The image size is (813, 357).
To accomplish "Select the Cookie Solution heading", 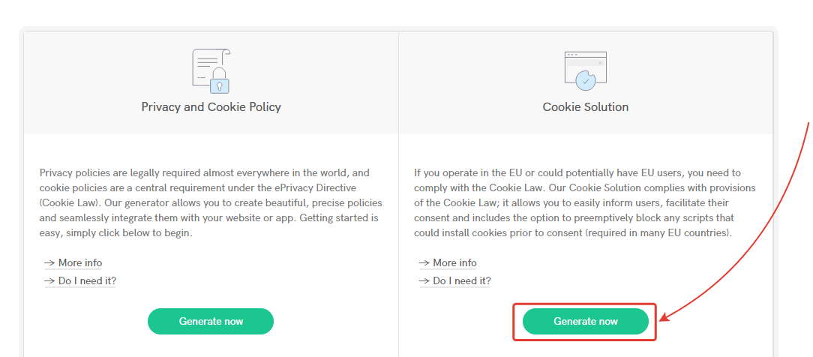I will pyautogui.click(x=586, y=107).
